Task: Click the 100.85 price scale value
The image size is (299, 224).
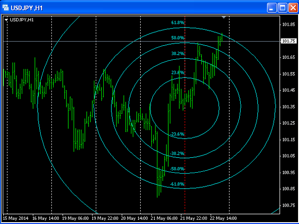Action: click(x=289, y=189)
